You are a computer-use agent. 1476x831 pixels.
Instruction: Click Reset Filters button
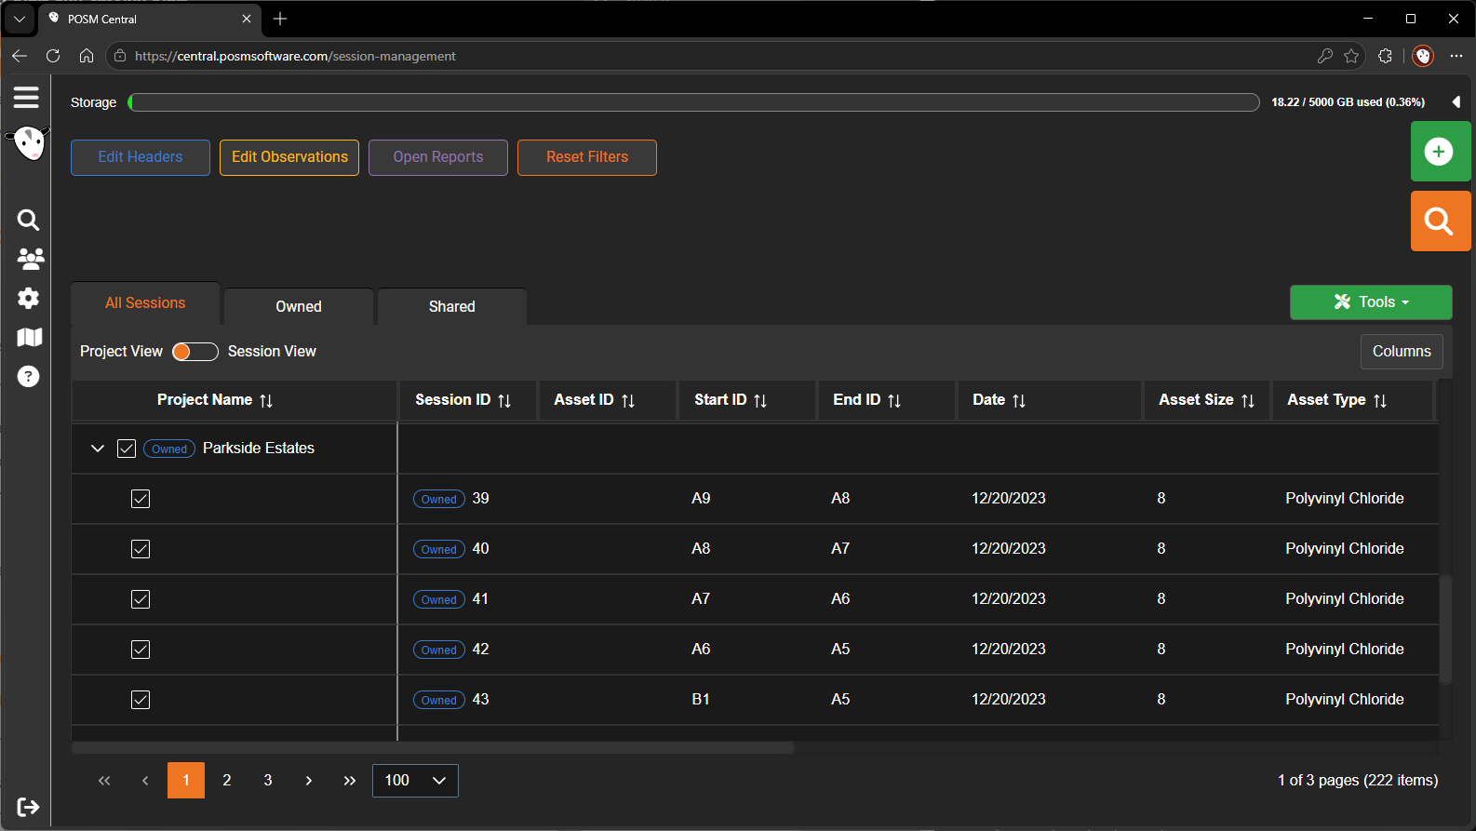click(x=587, y=157)
